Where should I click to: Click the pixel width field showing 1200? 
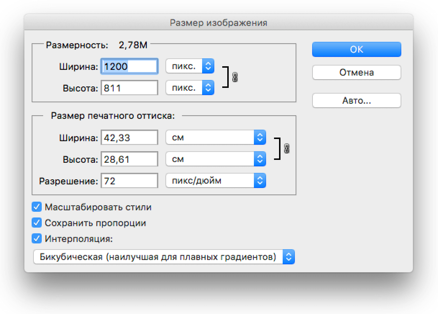(129, 66)
